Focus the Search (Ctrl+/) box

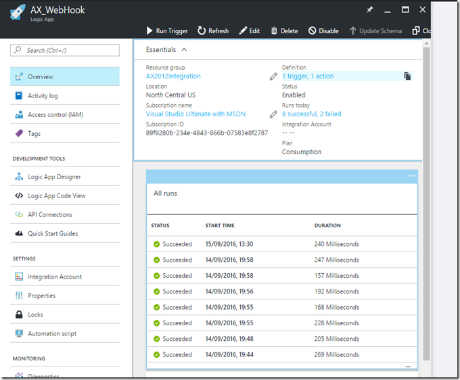click(x=66, y=51)
